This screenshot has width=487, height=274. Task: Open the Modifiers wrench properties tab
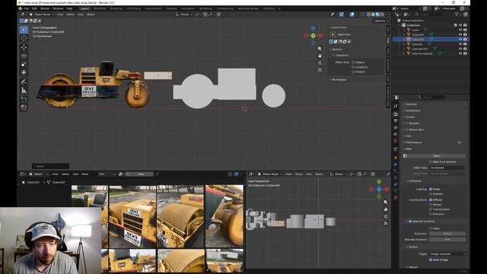point(396,164)
